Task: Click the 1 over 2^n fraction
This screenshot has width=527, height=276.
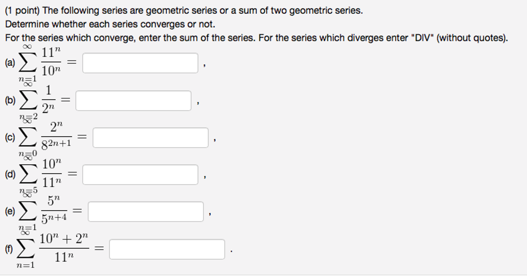Action: coord(48,100)
